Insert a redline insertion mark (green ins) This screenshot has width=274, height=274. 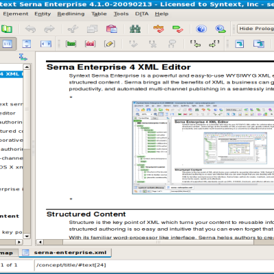click(71, 44)
